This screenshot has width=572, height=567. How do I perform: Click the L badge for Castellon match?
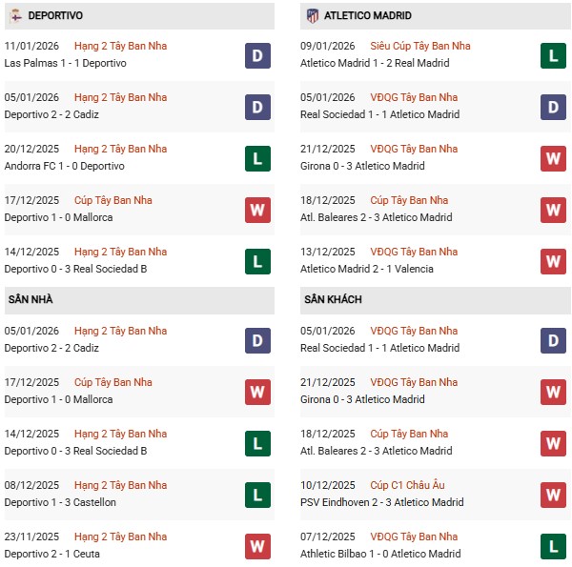pyautogui.click(x=257, y=495)
